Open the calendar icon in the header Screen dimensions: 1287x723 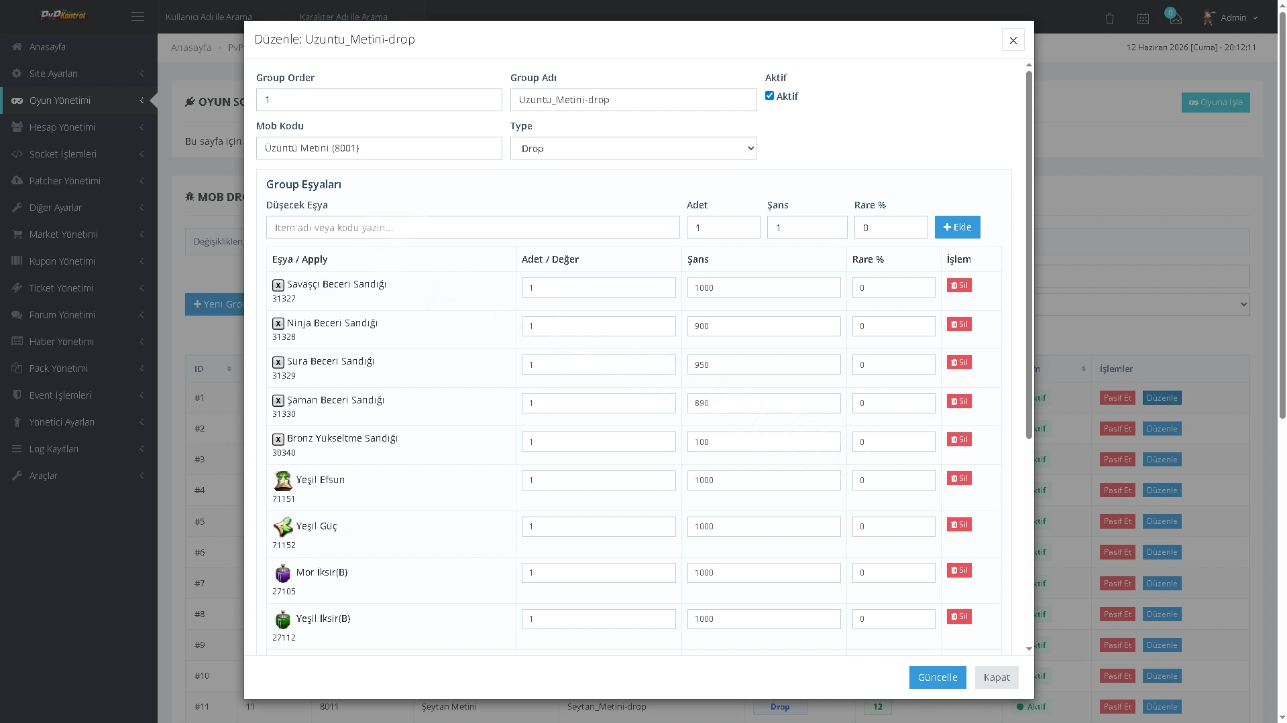point(1143,18)
